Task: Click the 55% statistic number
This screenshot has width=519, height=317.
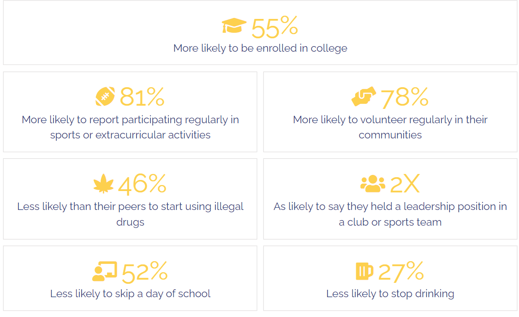Action: click(x=275, y=28)
